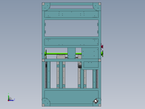The image size is (145, 109).
Task: Pick the green sprocket outside the right frame edge
Action: tap(102, 54)
